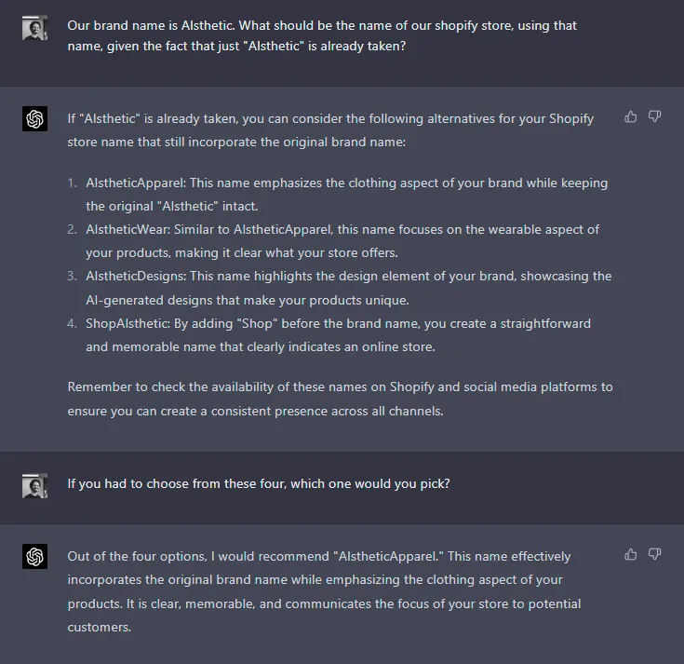Click the ChatGPT logo beside the name list response
This screenshot has height=664, width=684.
(x=34, y=119)
